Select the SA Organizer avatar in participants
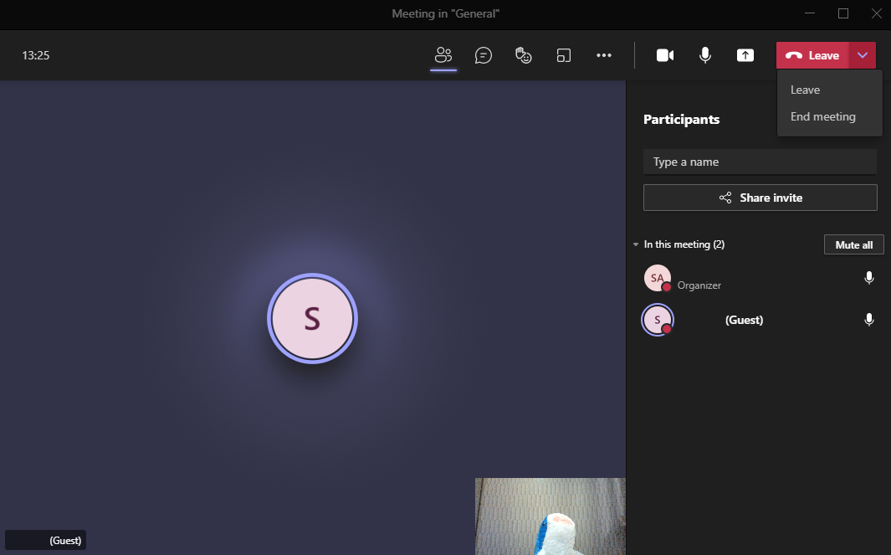 pos(657,278)
